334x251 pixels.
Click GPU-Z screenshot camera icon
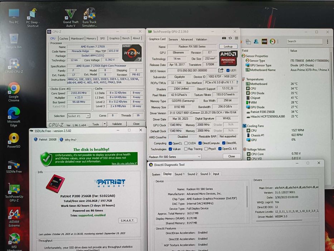[x=224, y=38]
